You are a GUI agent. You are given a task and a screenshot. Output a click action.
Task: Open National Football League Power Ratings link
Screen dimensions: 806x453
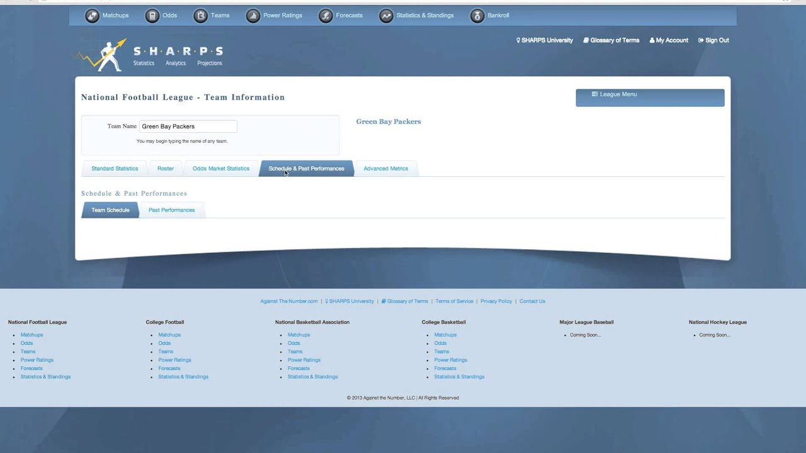[x=37, y=360]
